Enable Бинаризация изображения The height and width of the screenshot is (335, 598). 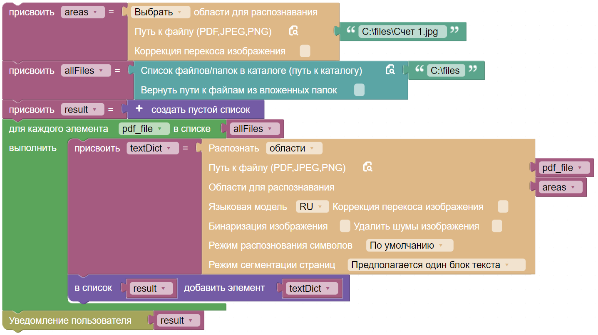[345, 226]
